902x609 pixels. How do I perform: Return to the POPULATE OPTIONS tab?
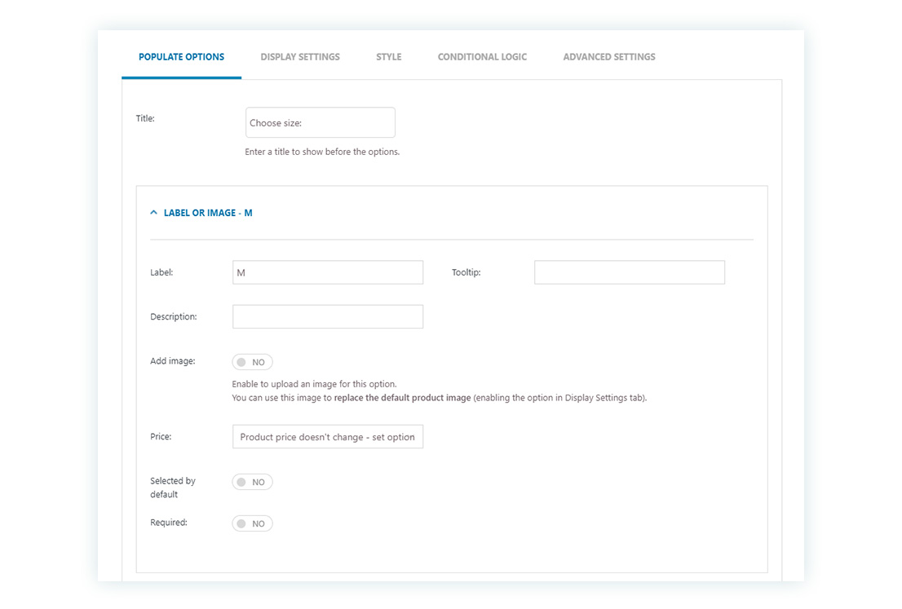(x=181, y=56)
